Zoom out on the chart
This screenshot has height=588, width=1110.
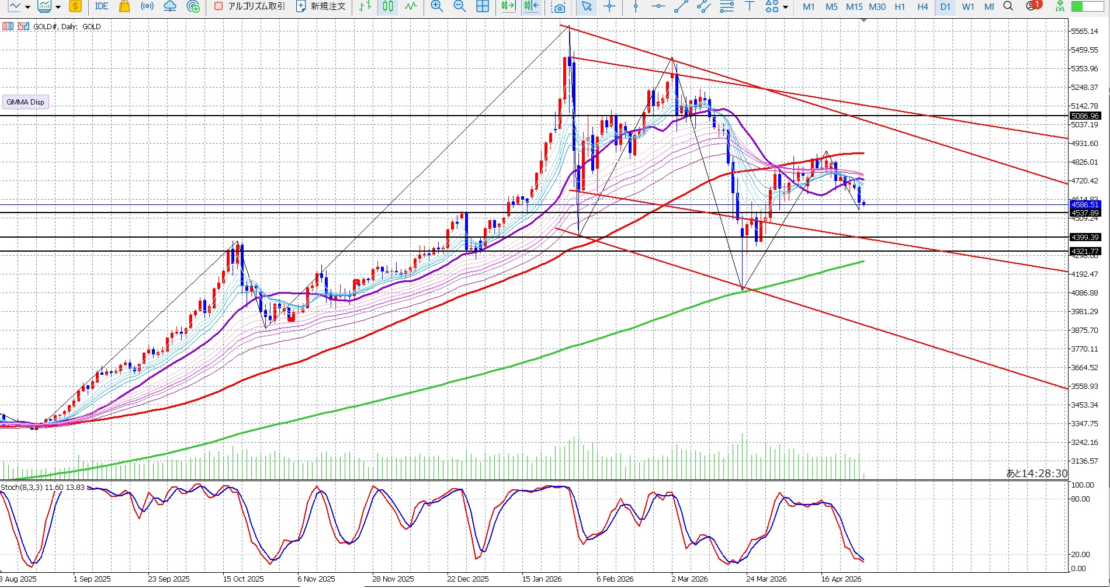coord(460,6)
